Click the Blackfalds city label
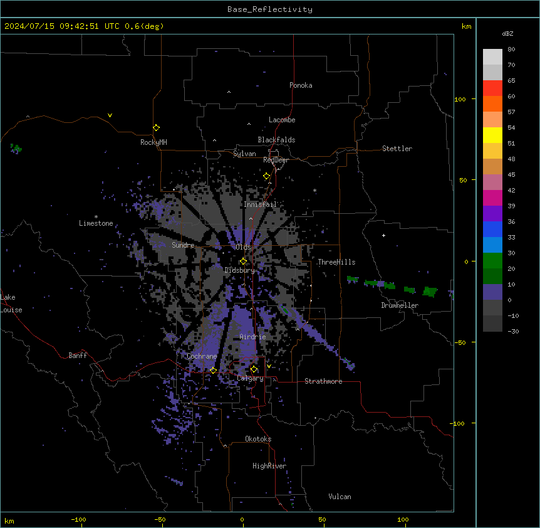540x528 pixels. pos(276,140)
